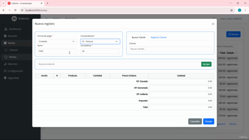Switch to the Registrar Cliente tab
Viewport: 249px width, 140px height.
point(158,37)
